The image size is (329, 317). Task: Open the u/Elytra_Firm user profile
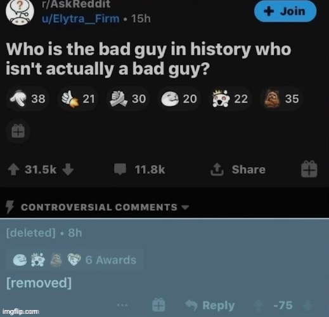pos(81,19)
